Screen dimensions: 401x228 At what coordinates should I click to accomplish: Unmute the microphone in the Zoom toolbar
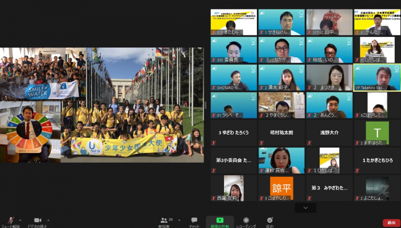(x=9, y=221)
